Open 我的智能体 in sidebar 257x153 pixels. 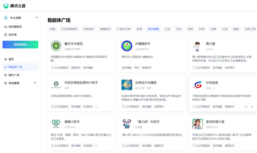[15, 27]
